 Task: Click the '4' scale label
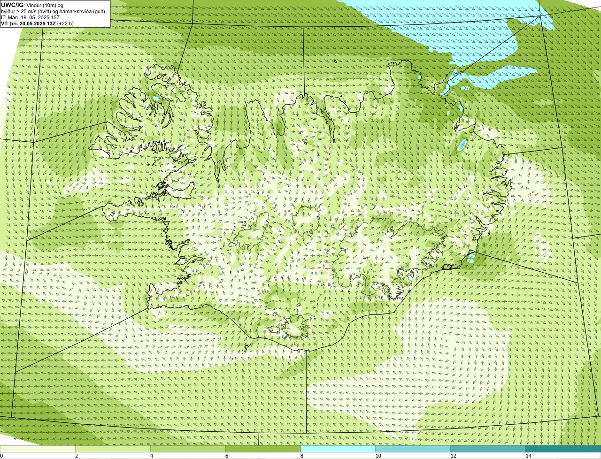point(151,456)
